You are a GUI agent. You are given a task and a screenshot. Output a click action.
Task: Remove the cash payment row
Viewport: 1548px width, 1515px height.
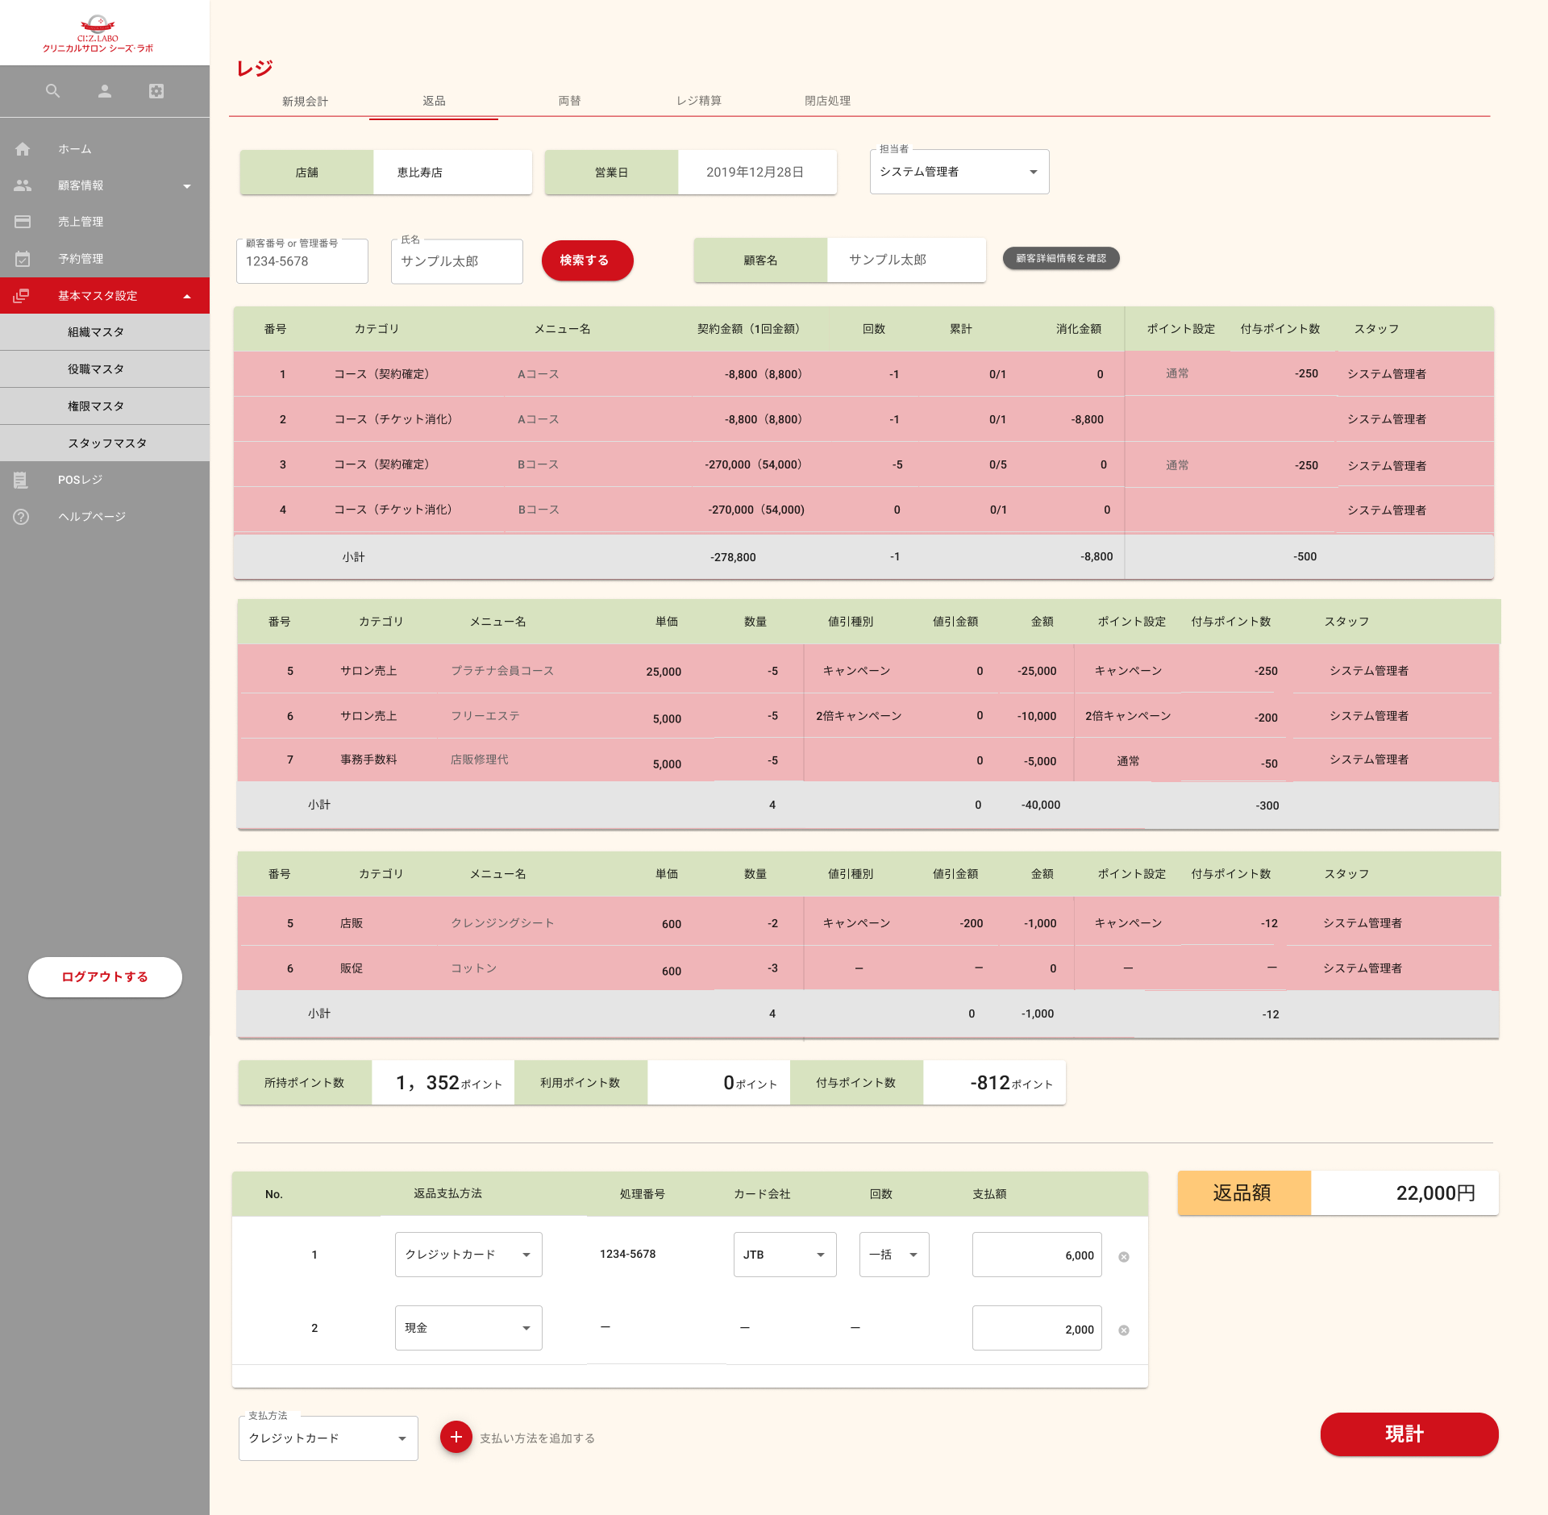(x=1124, y=1330)
